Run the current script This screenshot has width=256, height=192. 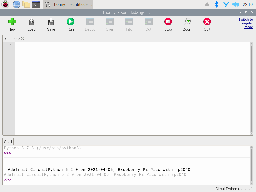click(x=71, y=24)
